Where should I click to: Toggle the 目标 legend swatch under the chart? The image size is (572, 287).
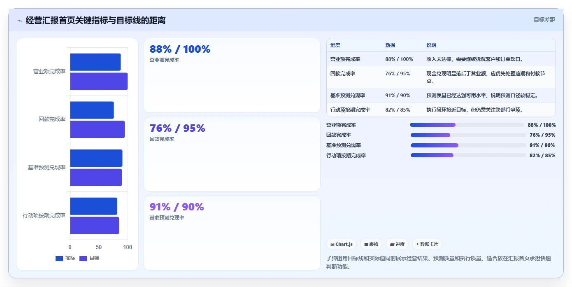click(83, 259)
